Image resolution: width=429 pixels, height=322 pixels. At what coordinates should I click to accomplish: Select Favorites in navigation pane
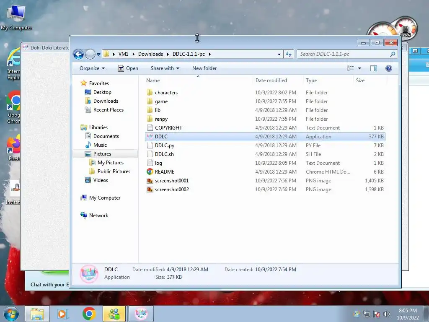(99, 83)
